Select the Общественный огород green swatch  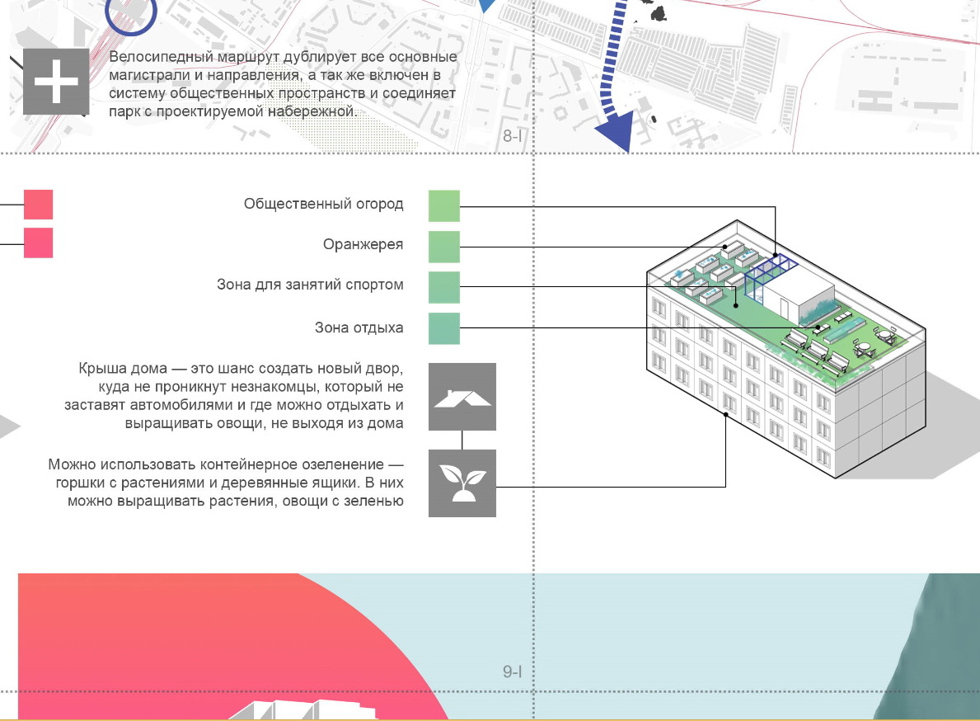[x=443, y=205]
